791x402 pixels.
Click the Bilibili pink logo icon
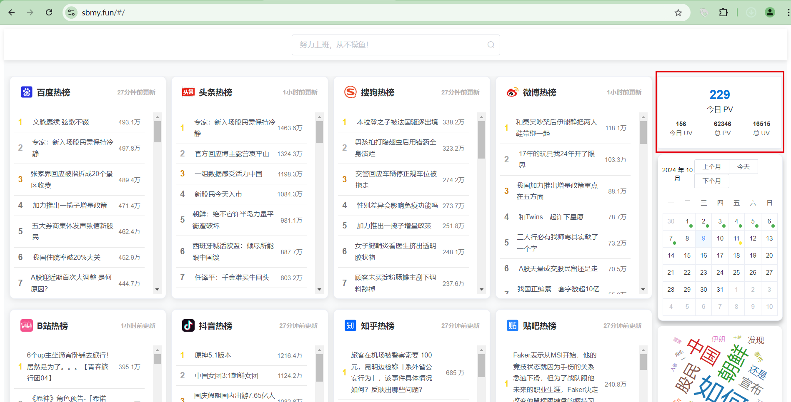(27, 325)
